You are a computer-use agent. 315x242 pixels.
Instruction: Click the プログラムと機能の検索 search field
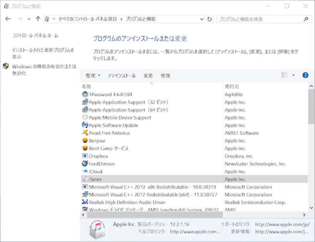tap(260, 19)
